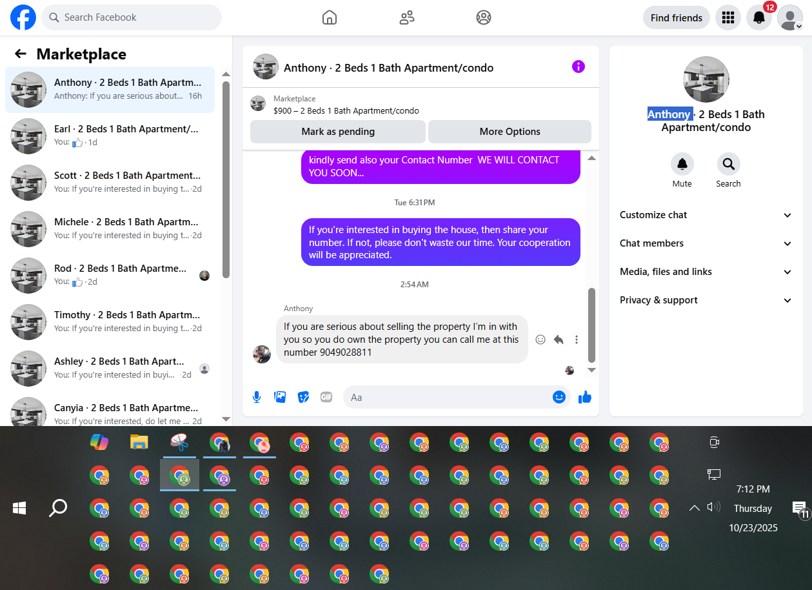Open Scott conversation in chat list

pyautogui.click(x=110, y=183)
